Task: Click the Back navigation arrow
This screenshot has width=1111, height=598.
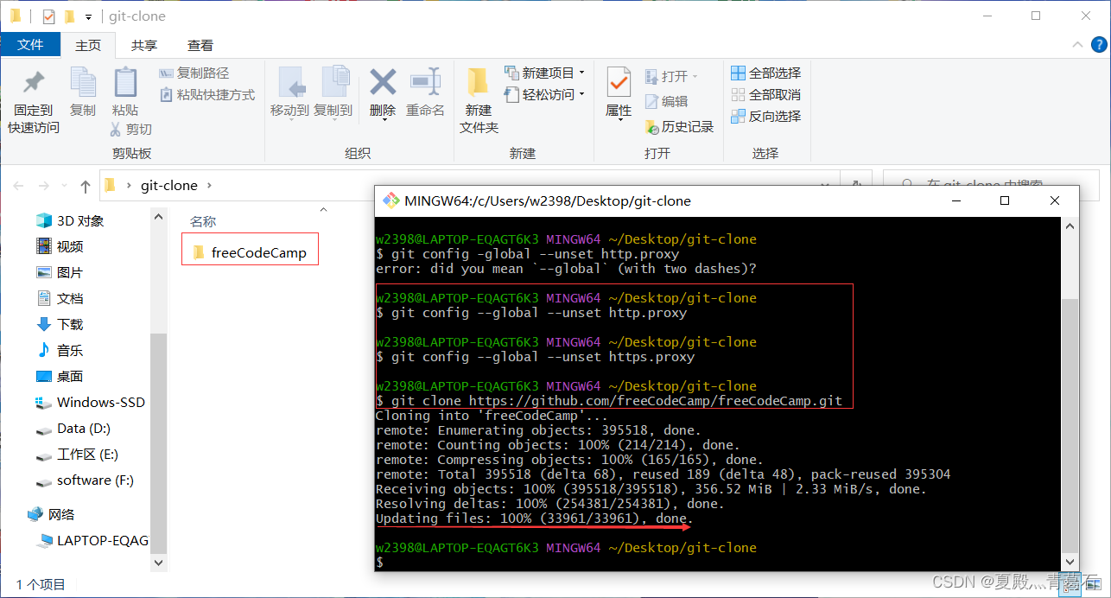Action: tap(19, 185)
